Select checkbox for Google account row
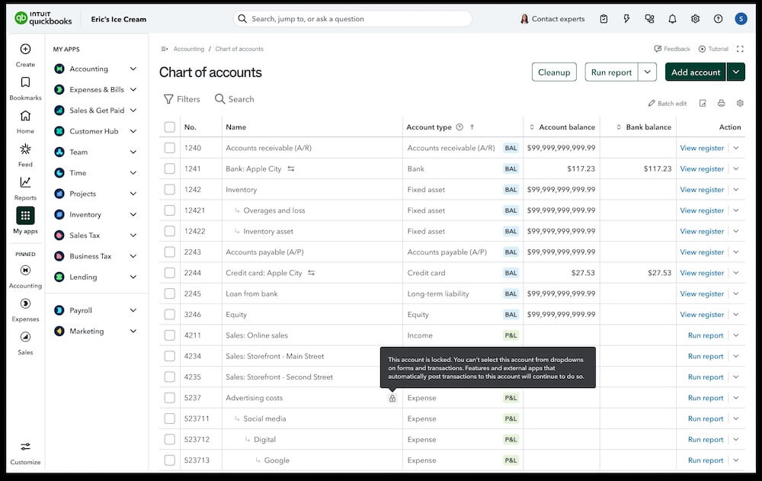Image resolution: width=762 pixels, height=481 pixels. [170, 460]
